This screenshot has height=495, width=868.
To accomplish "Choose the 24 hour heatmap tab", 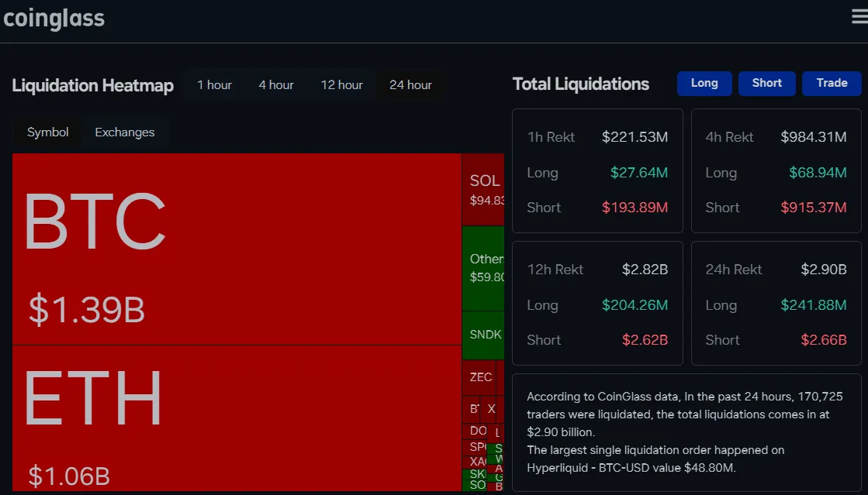I will point(410,85).
